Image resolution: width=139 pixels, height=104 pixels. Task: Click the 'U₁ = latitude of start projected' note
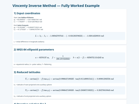click(33, 85)
